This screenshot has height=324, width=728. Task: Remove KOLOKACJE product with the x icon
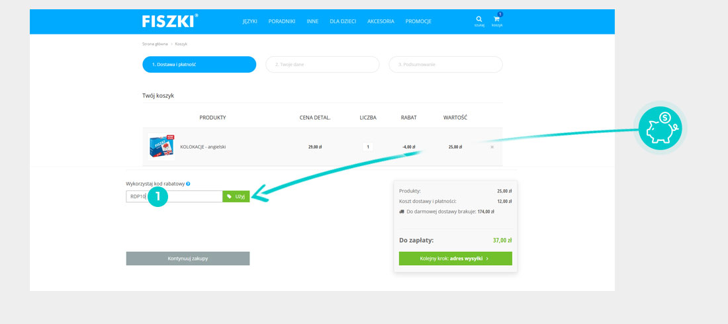click(492, 147)
